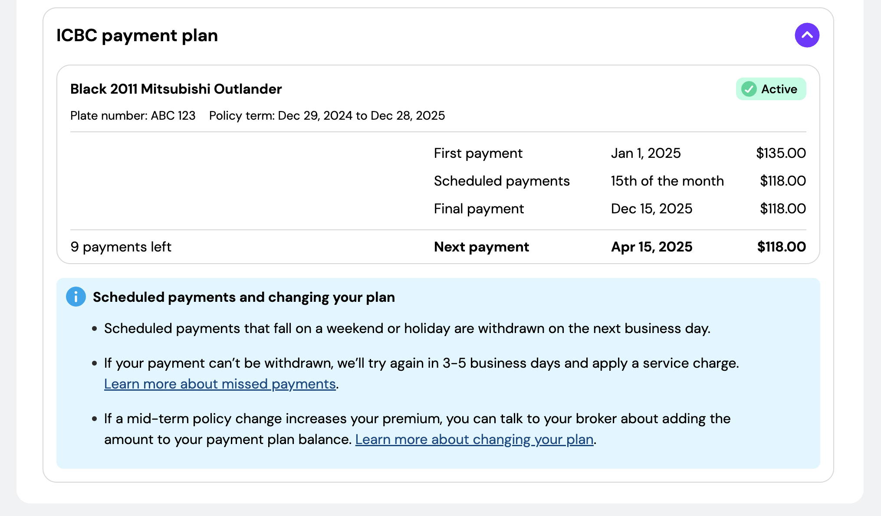The image size is (881, 516).
Task: Click the bold Next payment label
Action: click(x=482, y=247)
